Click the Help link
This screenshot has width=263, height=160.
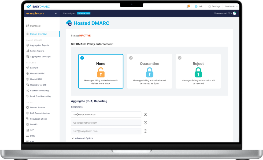coord(201,6)
